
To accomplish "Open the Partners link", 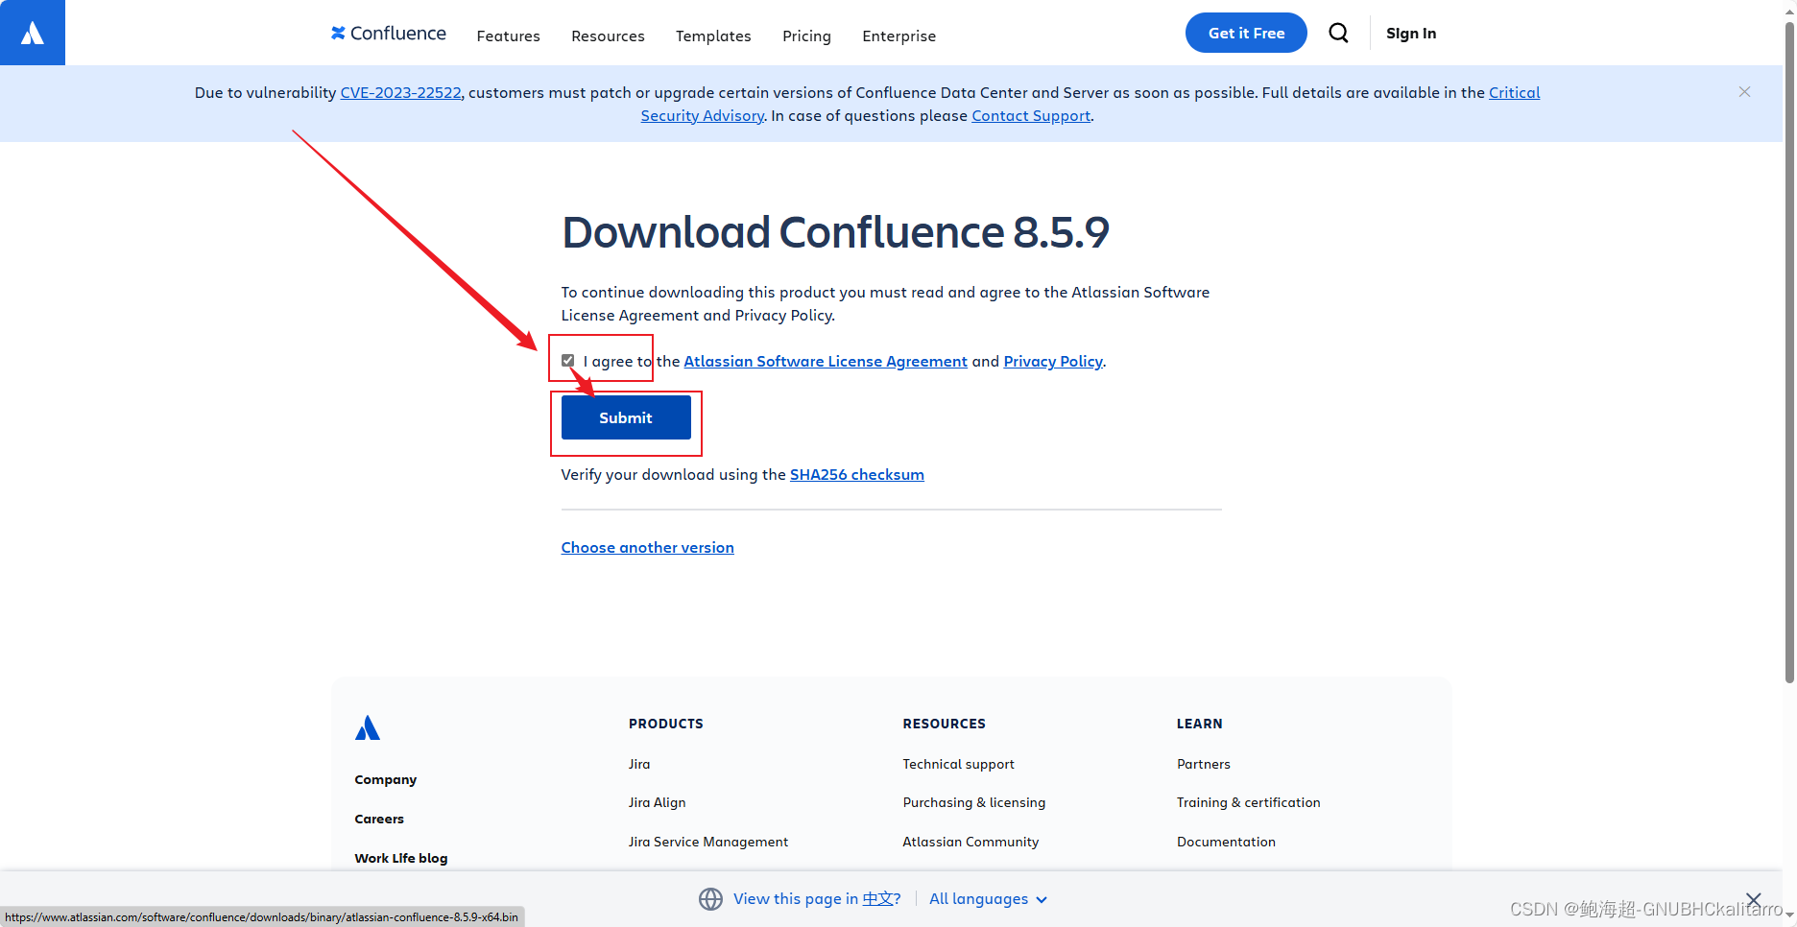I will pos(1204,764).
